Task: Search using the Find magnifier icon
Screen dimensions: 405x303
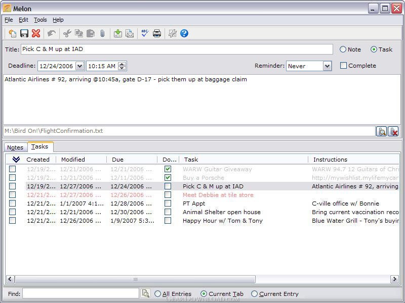Action: 145,293
